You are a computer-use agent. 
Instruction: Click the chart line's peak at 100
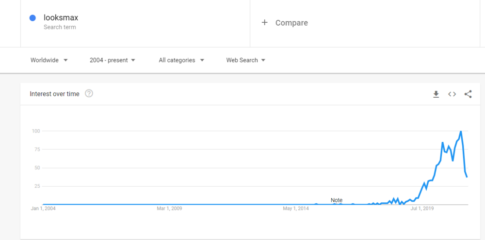click(x=460, y=131)
